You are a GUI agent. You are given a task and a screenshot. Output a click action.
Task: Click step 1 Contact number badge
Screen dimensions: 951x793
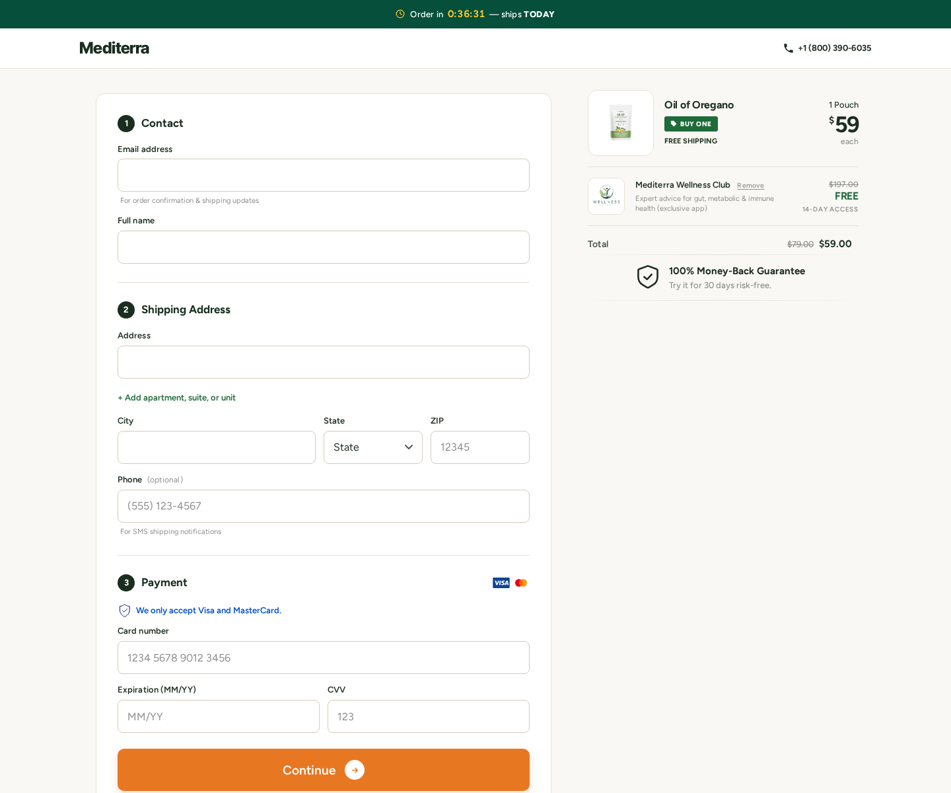[126, 124]
